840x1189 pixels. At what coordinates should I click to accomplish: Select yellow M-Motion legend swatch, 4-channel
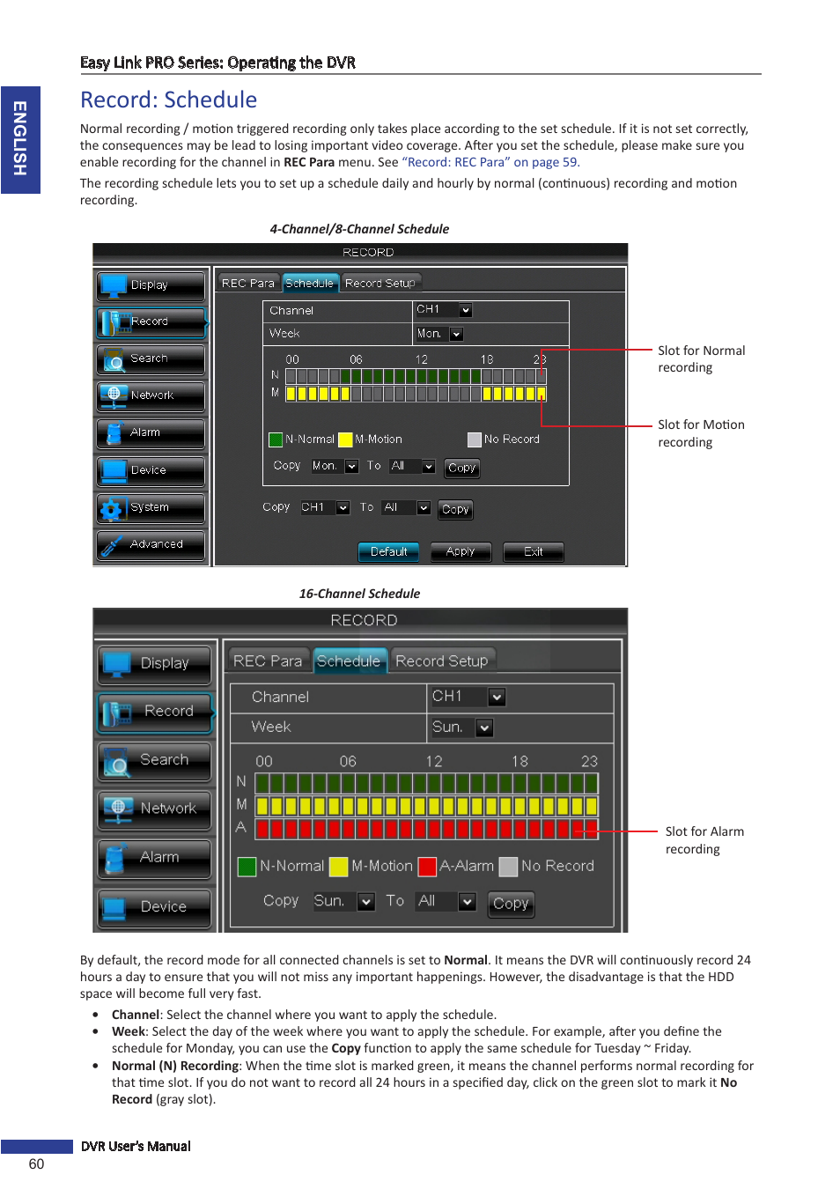click(345, 439)
